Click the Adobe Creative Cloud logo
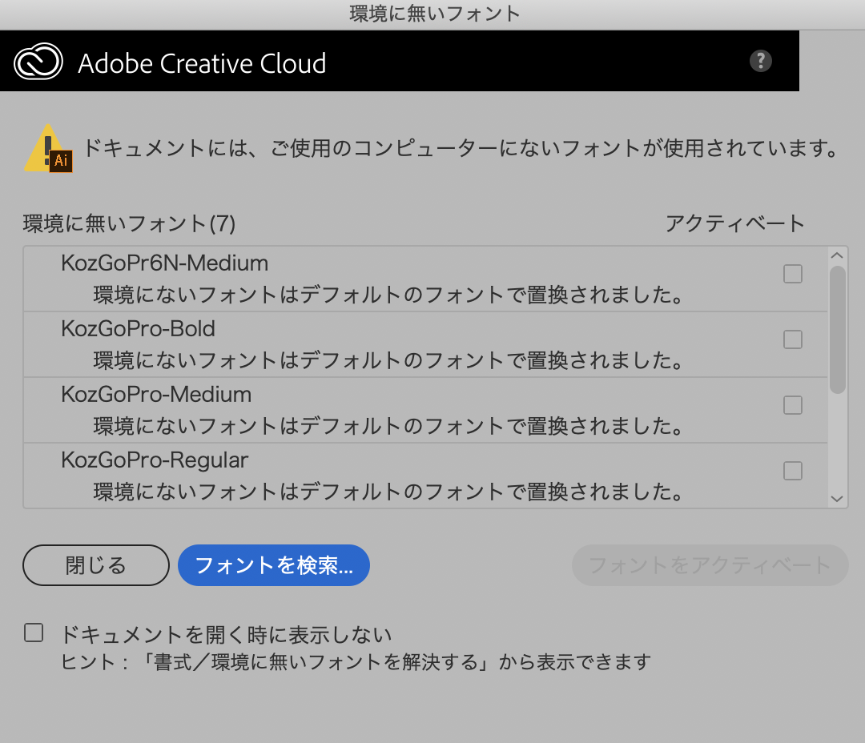This screenshot has height=743, width=865. point(38,61)
